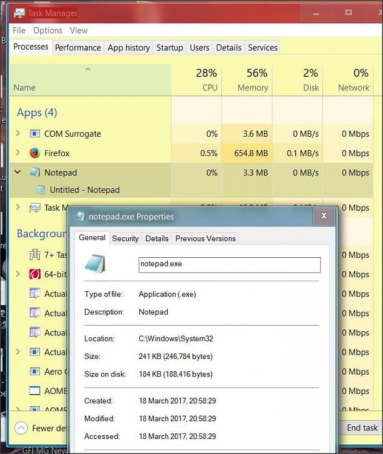Switch to the Performance tab

tap(78, 47)
